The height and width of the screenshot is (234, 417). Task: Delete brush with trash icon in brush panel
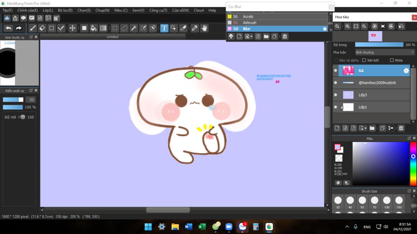tap(285, 36)
